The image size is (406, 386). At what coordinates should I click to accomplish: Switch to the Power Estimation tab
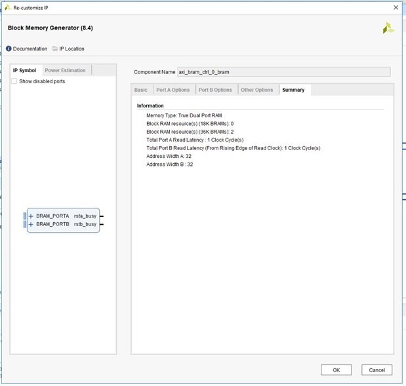(x=65, y=70)
